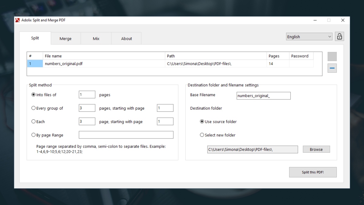The height and width of the screenshot is (205, 364).
Task: Switch to the Merge tab
Action: coord(66,39)
